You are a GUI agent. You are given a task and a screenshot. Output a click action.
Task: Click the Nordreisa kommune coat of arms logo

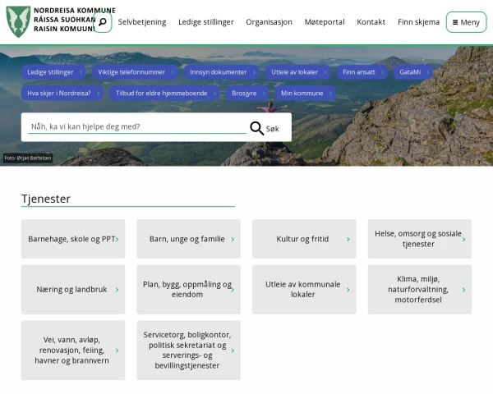coord(18,22)
